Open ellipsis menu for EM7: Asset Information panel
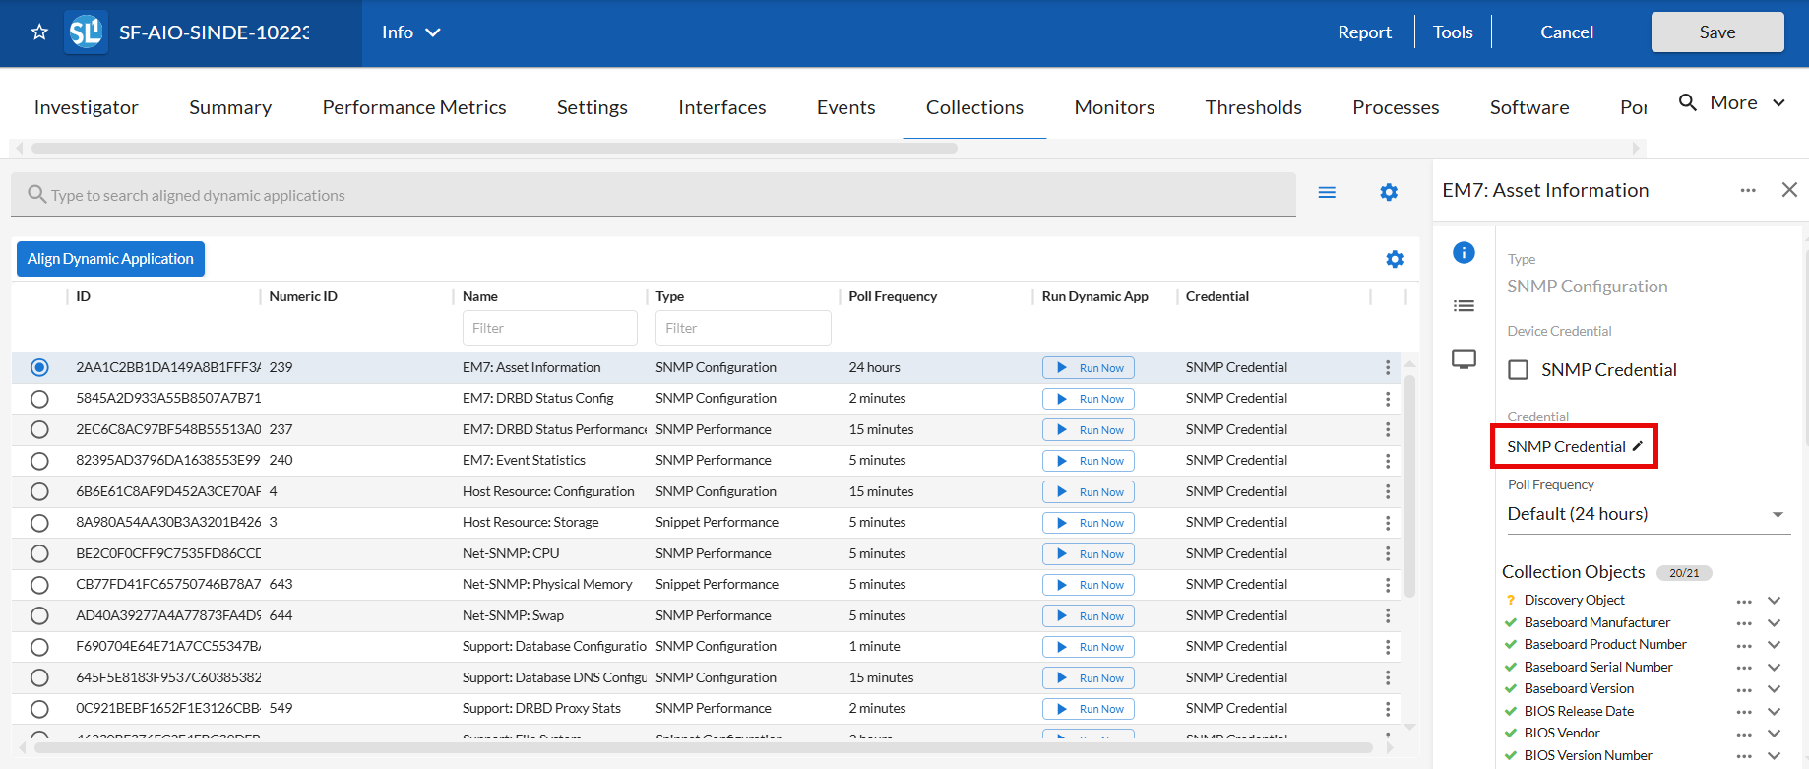This screenshot has width=1809, height=769. pos(1747,191)
